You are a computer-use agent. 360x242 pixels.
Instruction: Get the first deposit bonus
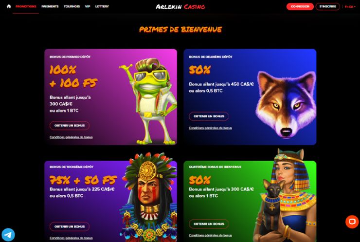(x=70, y=126)
